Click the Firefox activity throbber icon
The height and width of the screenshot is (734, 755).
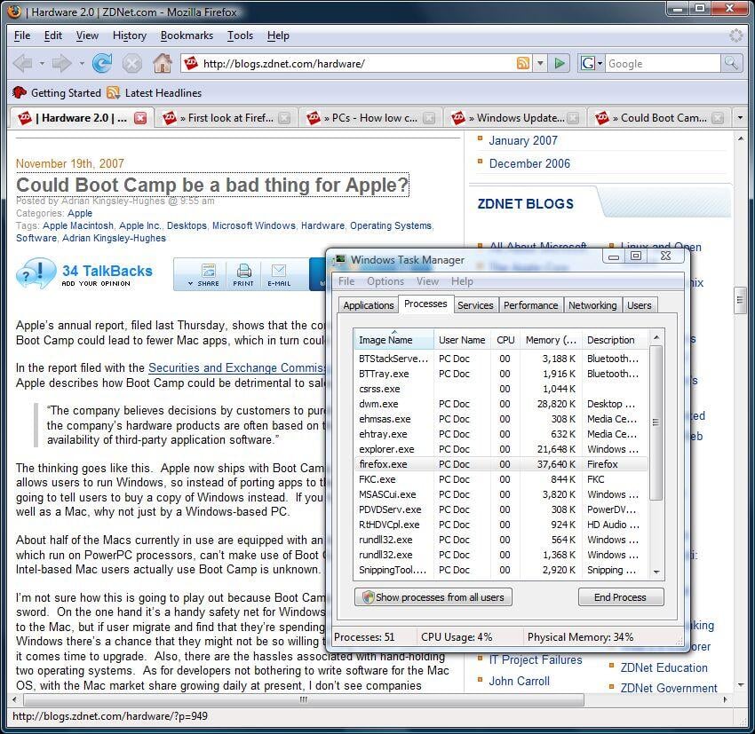click(x=735, y=36)
